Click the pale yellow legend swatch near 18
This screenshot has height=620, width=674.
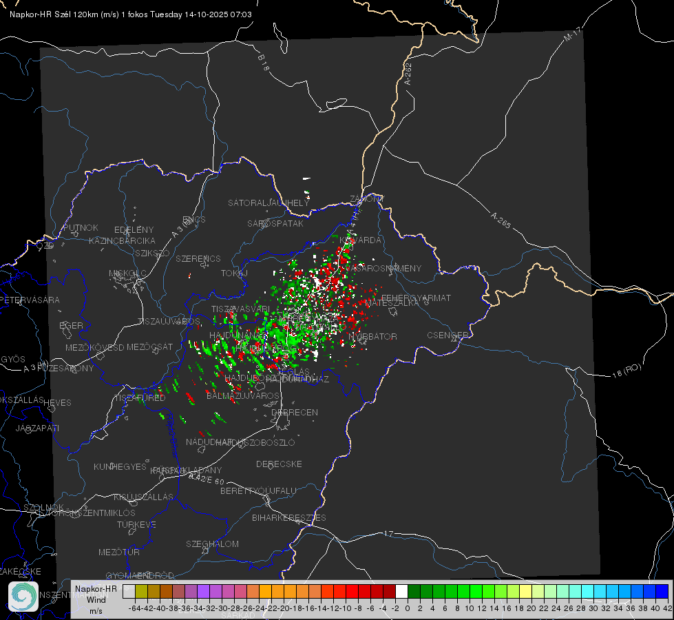[x=525, y=591]
